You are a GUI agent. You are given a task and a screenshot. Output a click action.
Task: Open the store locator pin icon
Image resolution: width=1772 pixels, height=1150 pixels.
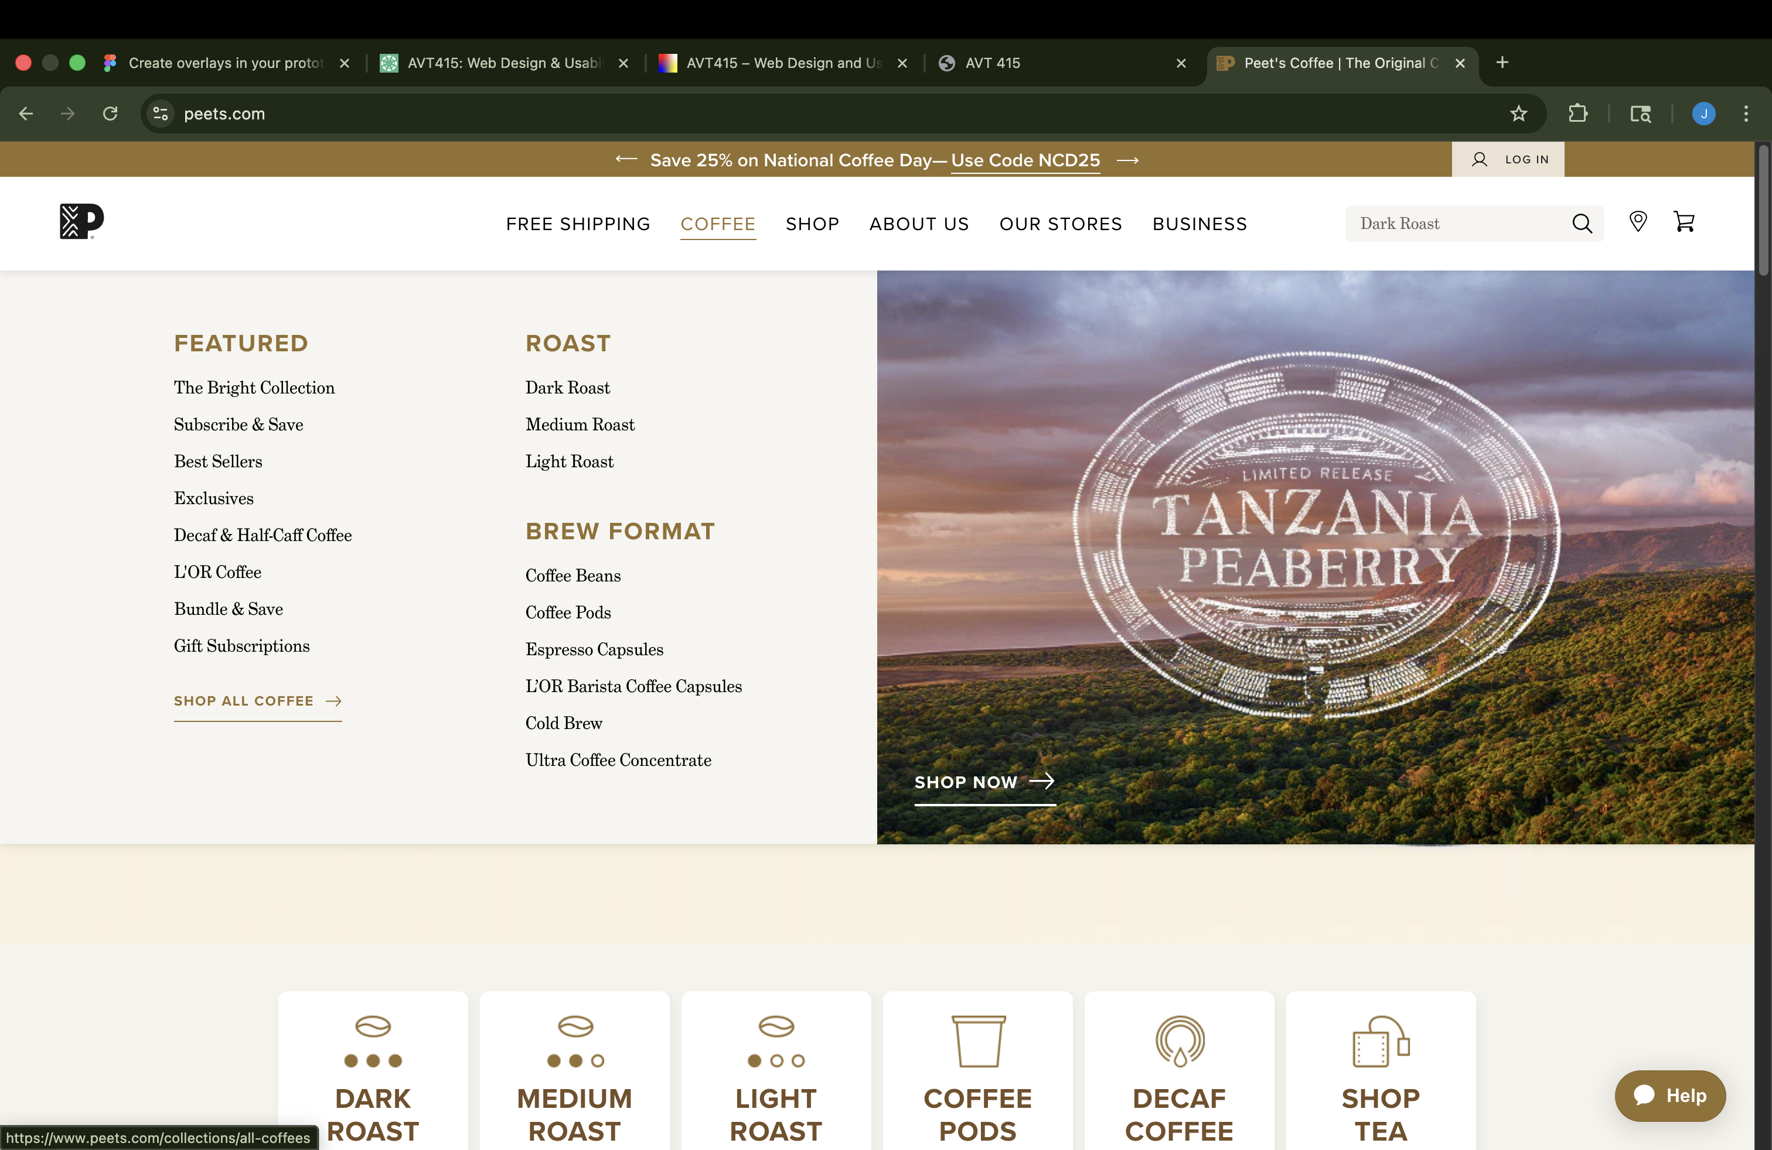[x=1637, y=221]
